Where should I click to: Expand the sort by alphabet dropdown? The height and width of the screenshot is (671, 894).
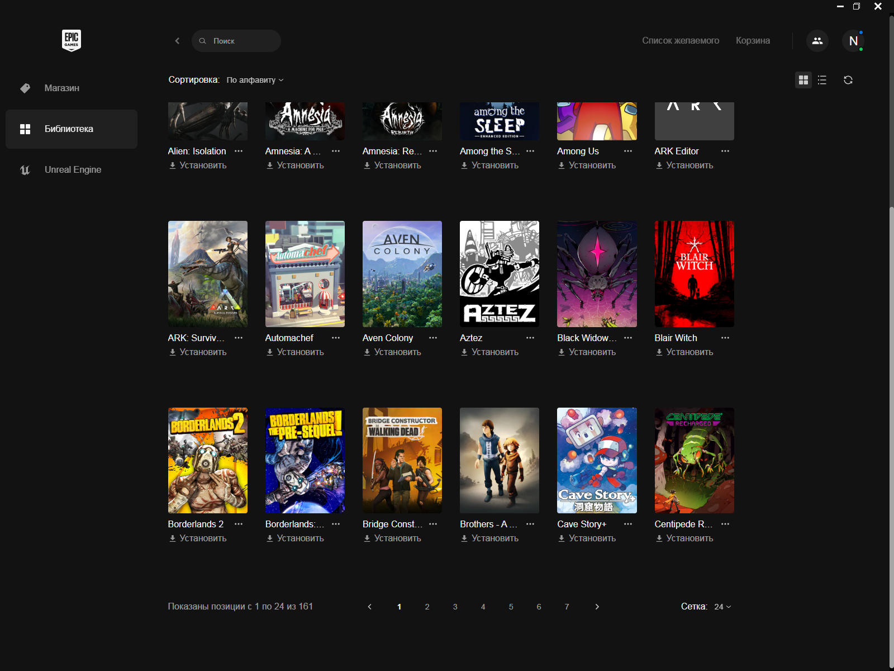[x=254, y=80]
